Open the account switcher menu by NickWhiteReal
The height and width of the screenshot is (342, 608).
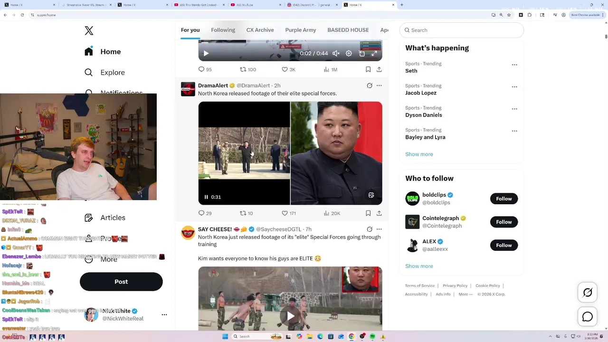(x=164, y=314)
